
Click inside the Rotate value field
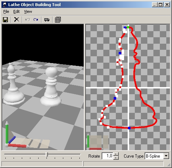pos(107,156)
